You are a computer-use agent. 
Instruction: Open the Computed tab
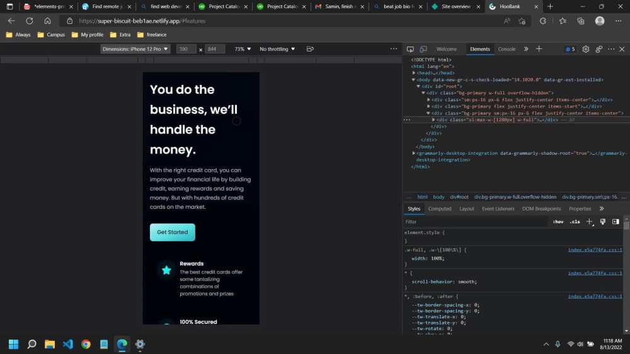(x=440, y=209)
